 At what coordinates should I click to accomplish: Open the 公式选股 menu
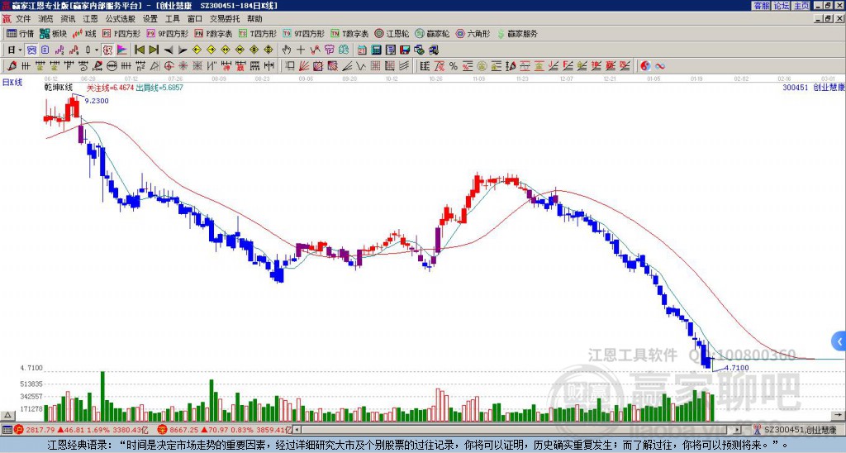120,19
